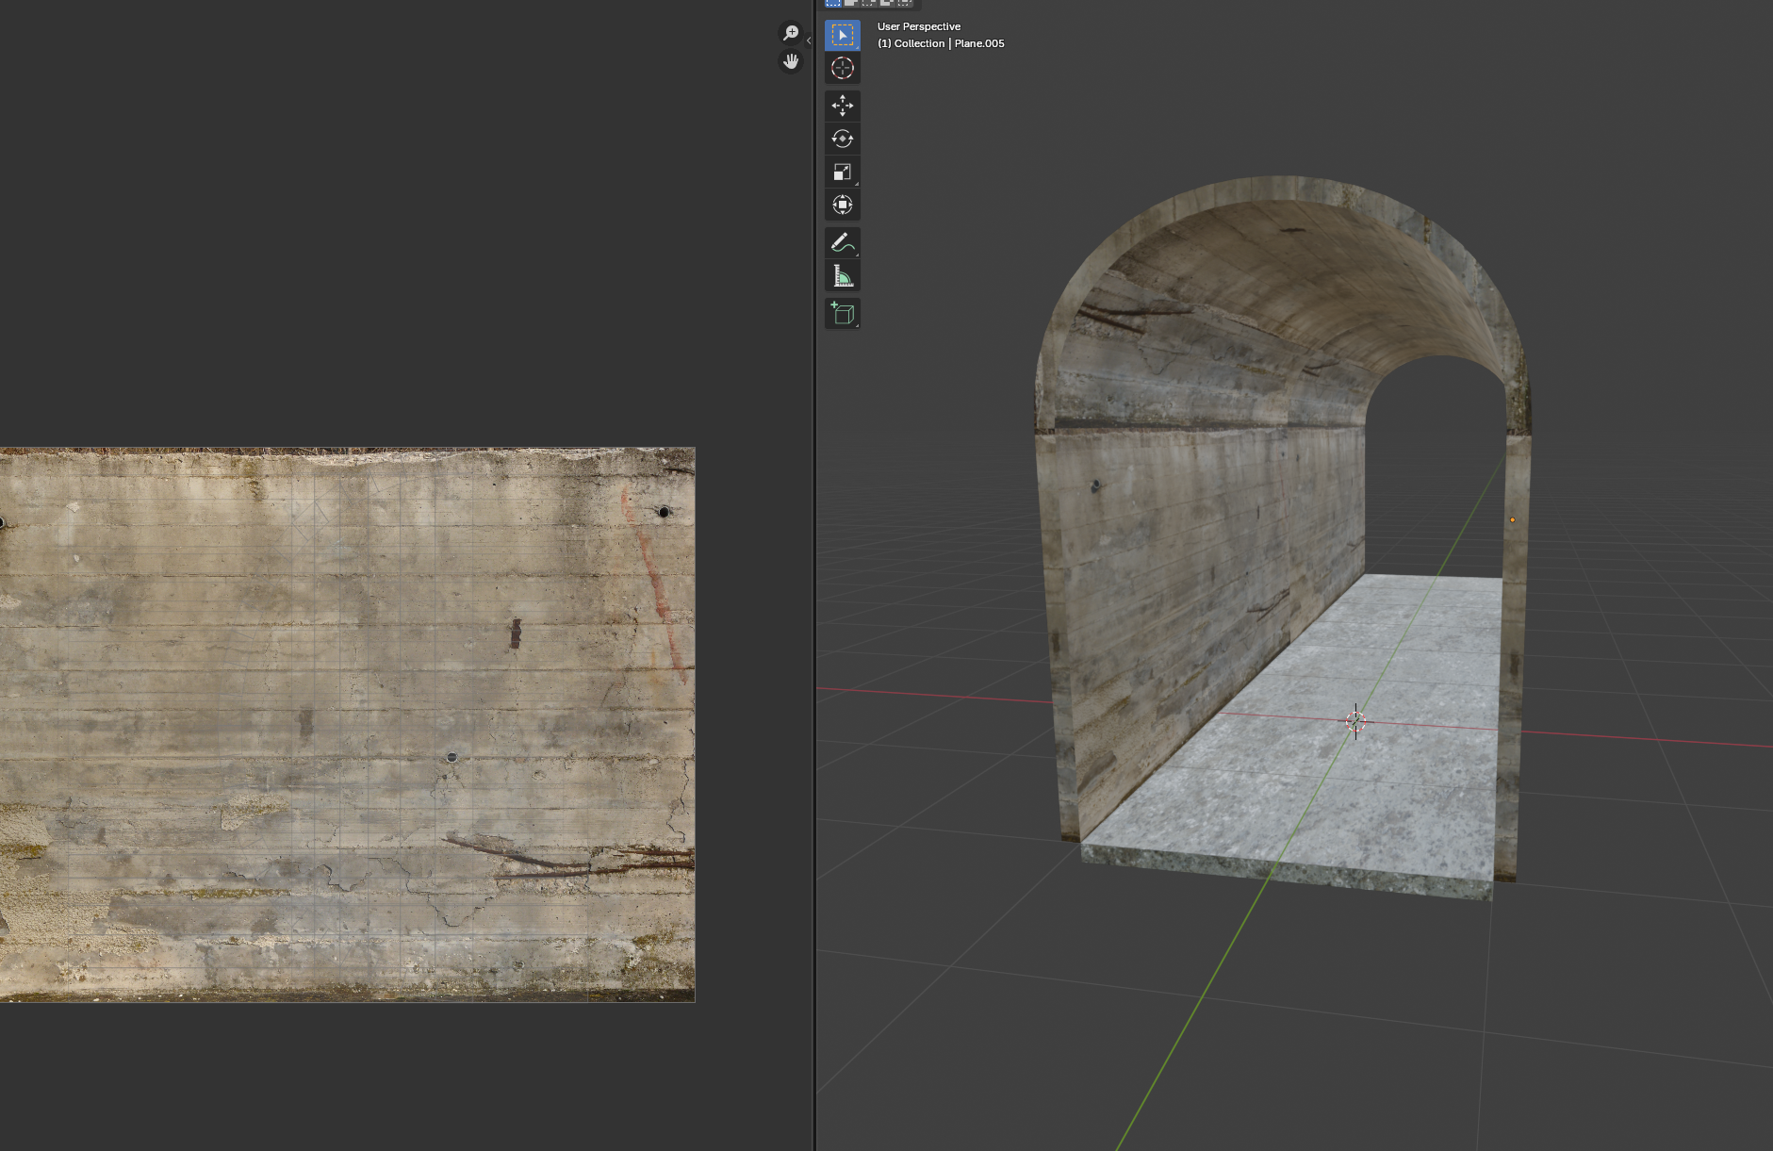Choose the Move tool

(x=842, y=106)
